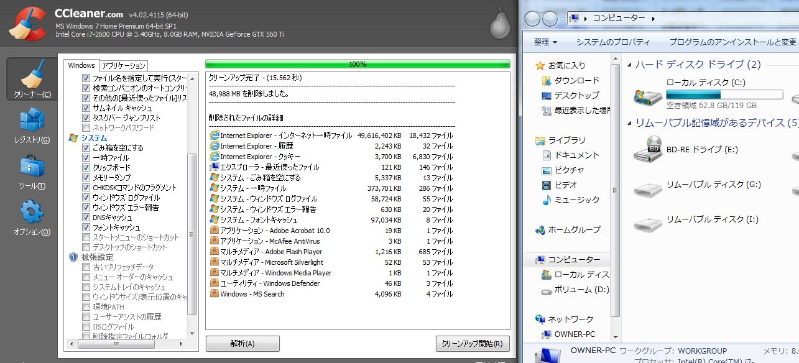Enable ネットワークパスワード checkbox
This screenshot has width=799, height=363.
click(x=86, y=127)
